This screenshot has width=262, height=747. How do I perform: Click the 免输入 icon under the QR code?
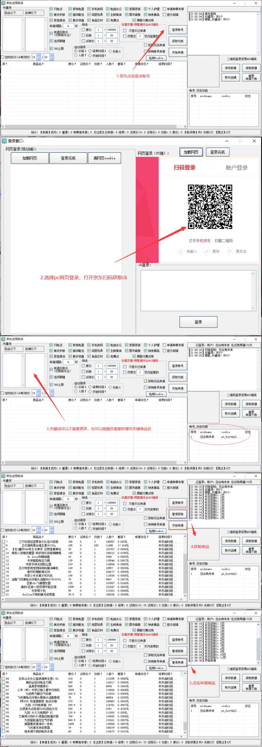(x=180, y=251)
